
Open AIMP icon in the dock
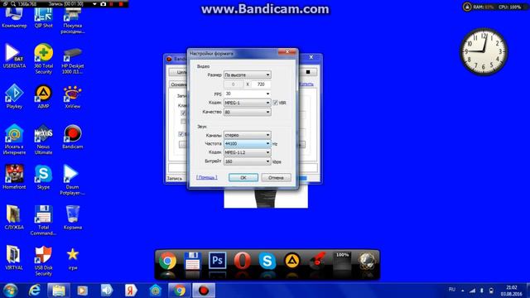point(292,261)
